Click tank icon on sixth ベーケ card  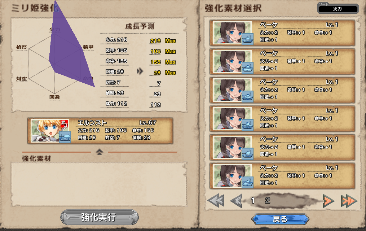(247, 182)
